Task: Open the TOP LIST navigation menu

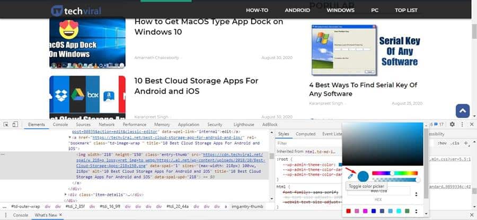Action: (x=406, y=11)
